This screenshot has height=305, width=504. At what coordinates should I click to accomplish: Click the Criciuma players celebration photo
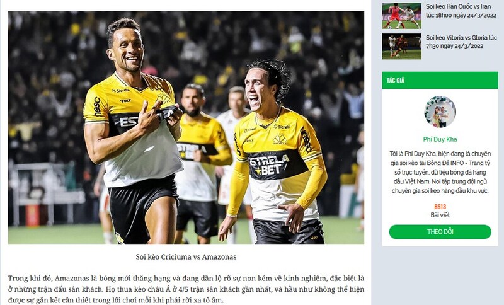click(186, 127)
